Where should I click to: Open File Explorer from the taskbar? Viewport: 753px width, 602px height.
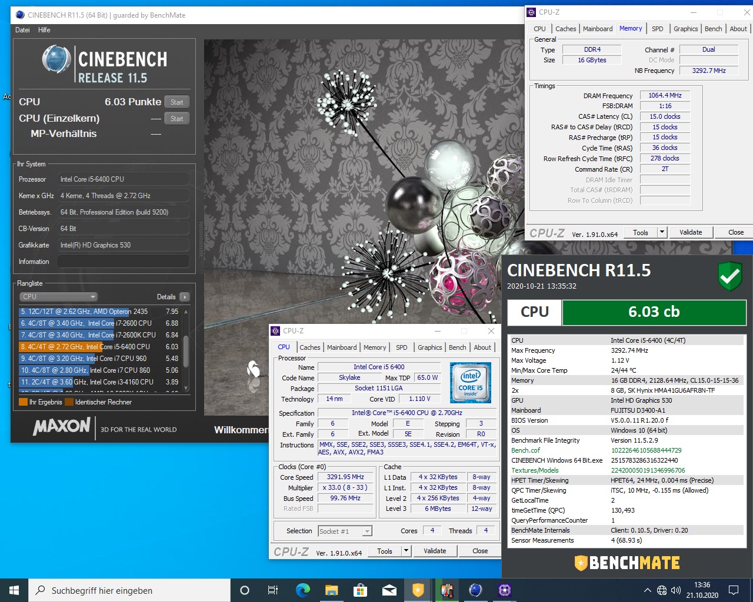tap(331, 590)
